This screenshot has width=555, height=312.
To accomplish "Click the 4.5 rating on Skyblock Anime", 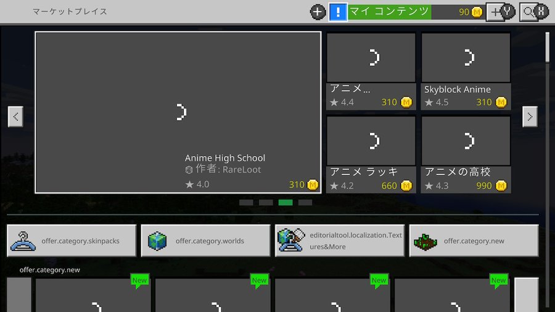I will [437, 102].
